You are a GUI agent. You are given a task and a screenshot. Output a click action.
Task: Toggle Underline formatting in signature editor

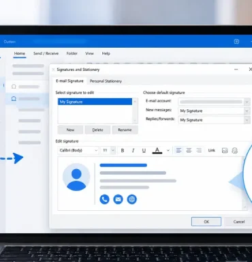(x=144, y=150)
